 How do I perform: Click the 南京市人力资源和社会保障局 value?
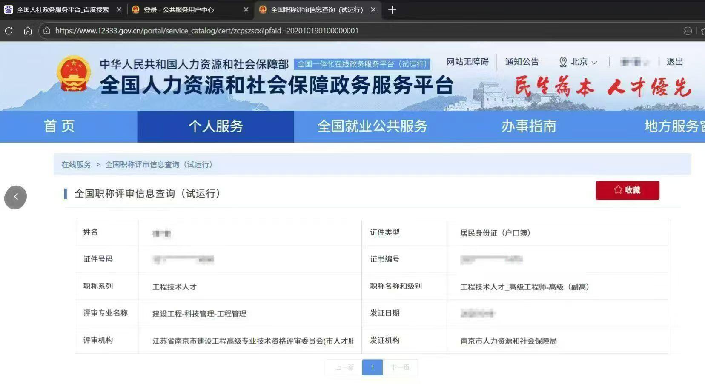(508, 341)
